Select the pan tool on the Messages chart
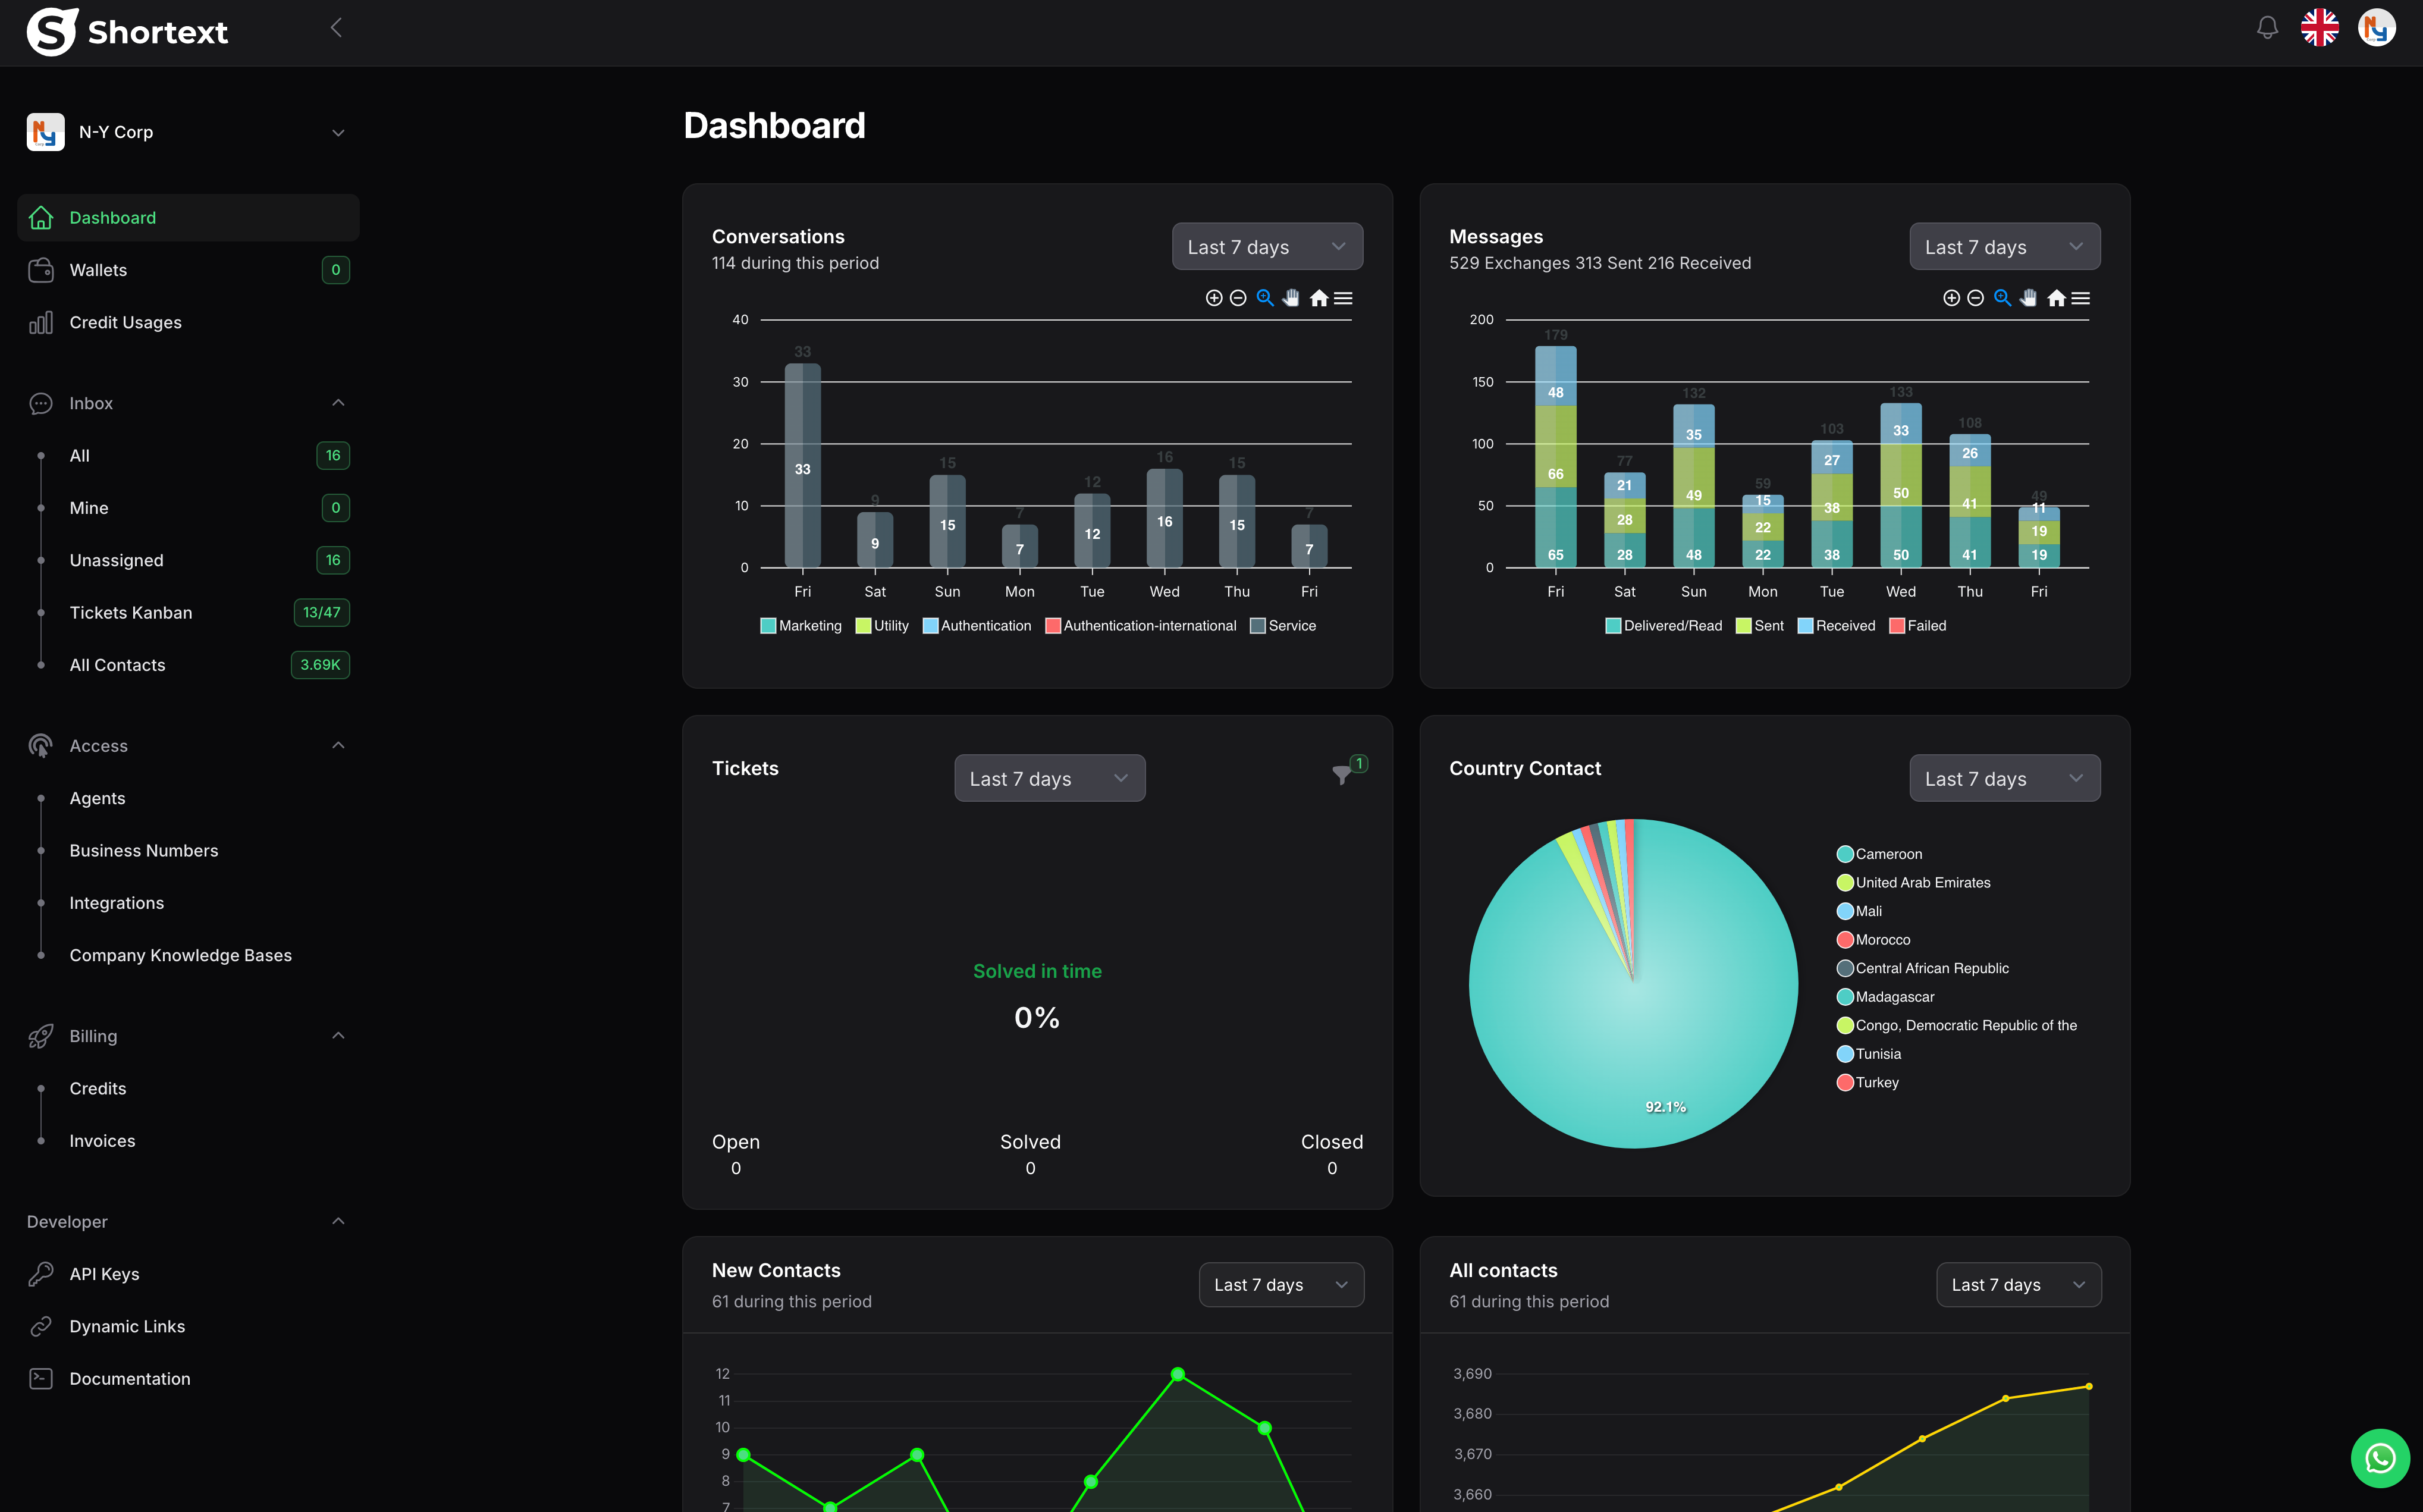 (2028, 297)
